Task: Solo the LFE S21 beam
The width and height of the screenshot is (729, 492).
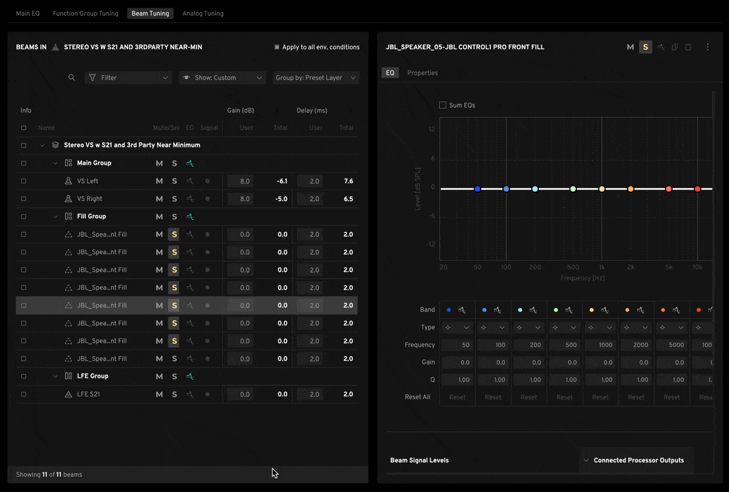Action: (174, 394)
